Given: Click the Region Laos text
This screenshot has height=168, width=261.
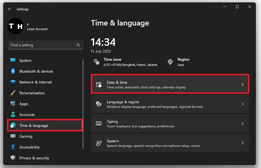Looking at the screenshot, I should click(x=181, y=65).
